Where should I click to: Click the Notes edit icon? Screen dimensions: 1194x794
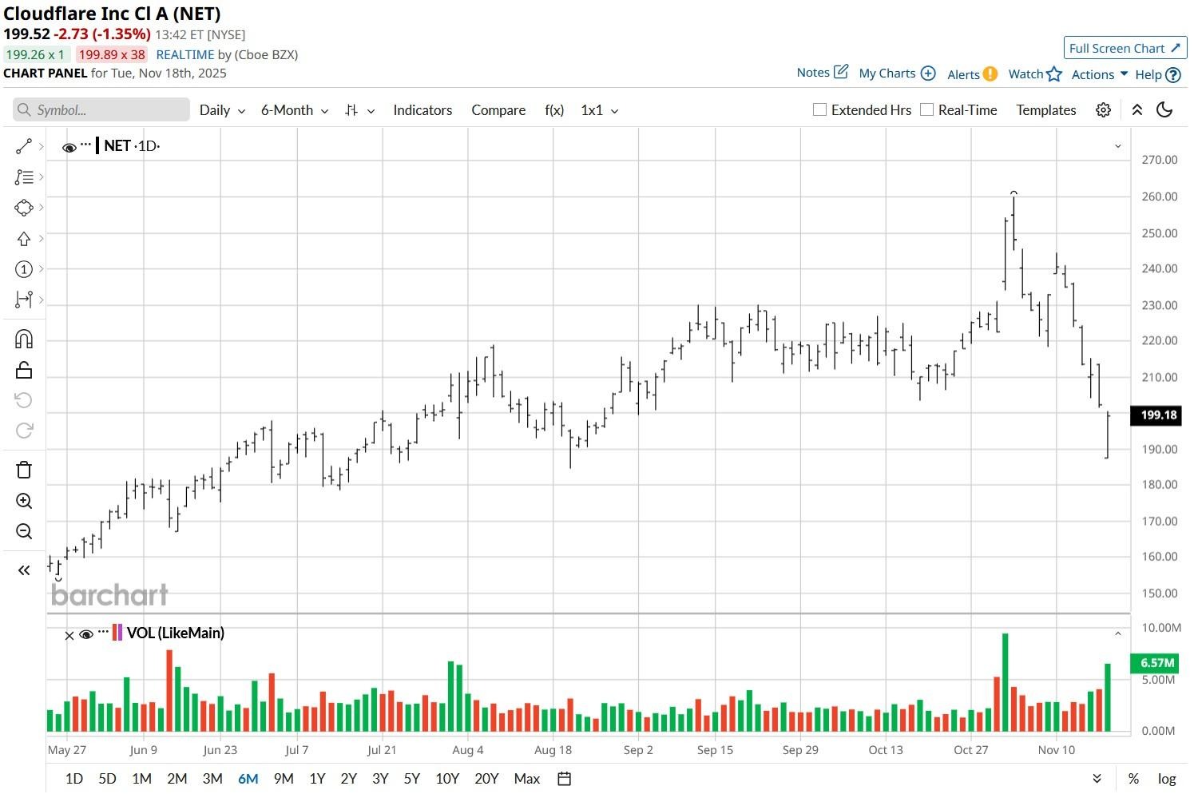(841, 72)
